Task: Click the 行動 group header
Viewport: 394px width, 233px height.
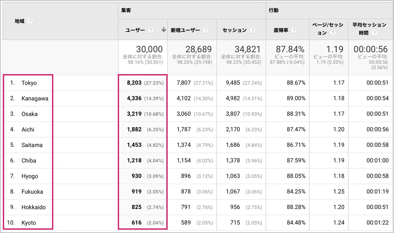Action: [274, 11]
